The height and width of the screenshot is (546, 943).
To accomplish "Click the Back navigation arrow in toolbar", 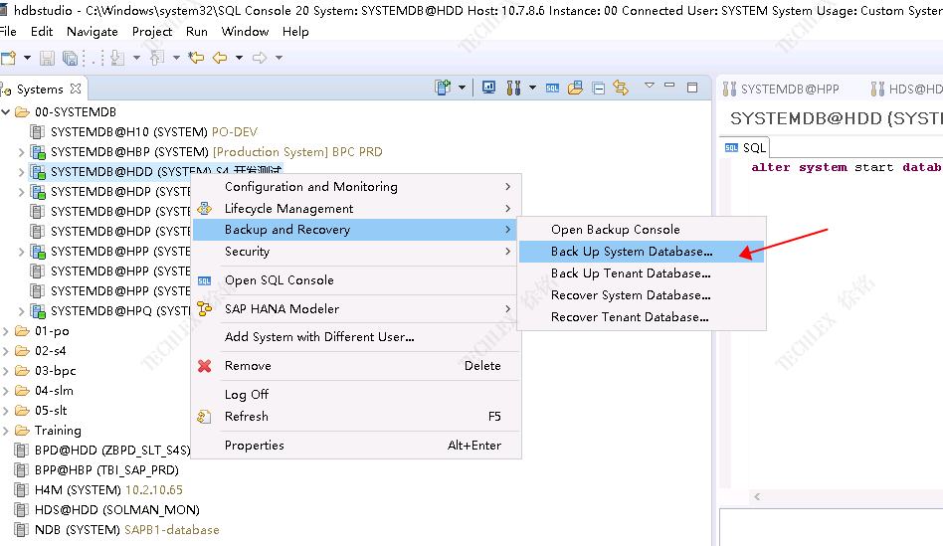I will tap(220, 58).
